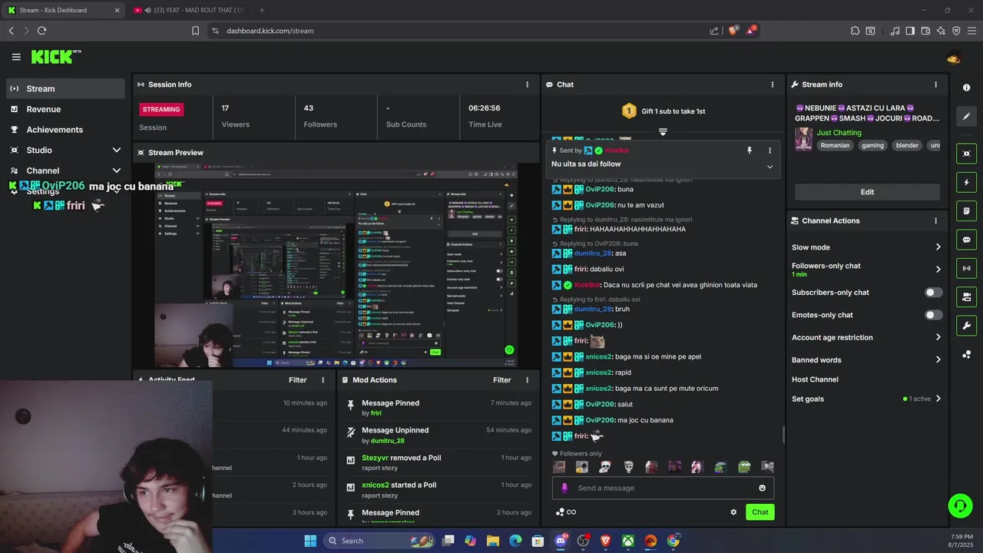Open Brave Rewards icon in address bar
The image size is (983, 553).
(751, 31)
